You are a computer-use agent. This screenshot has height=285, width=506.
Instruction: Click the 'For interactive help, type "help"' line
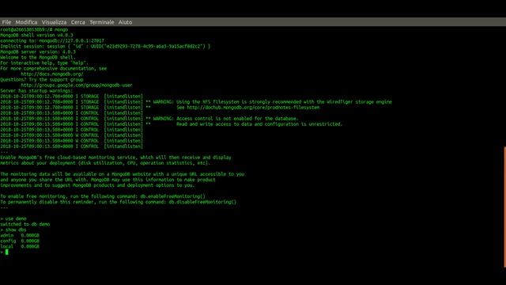(x=44, y=63)
